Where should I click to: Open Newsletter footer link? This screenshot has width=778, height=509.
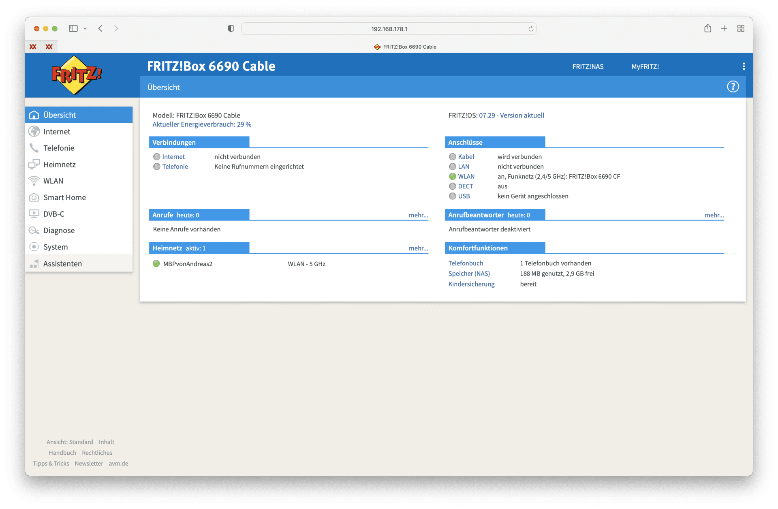89,464
